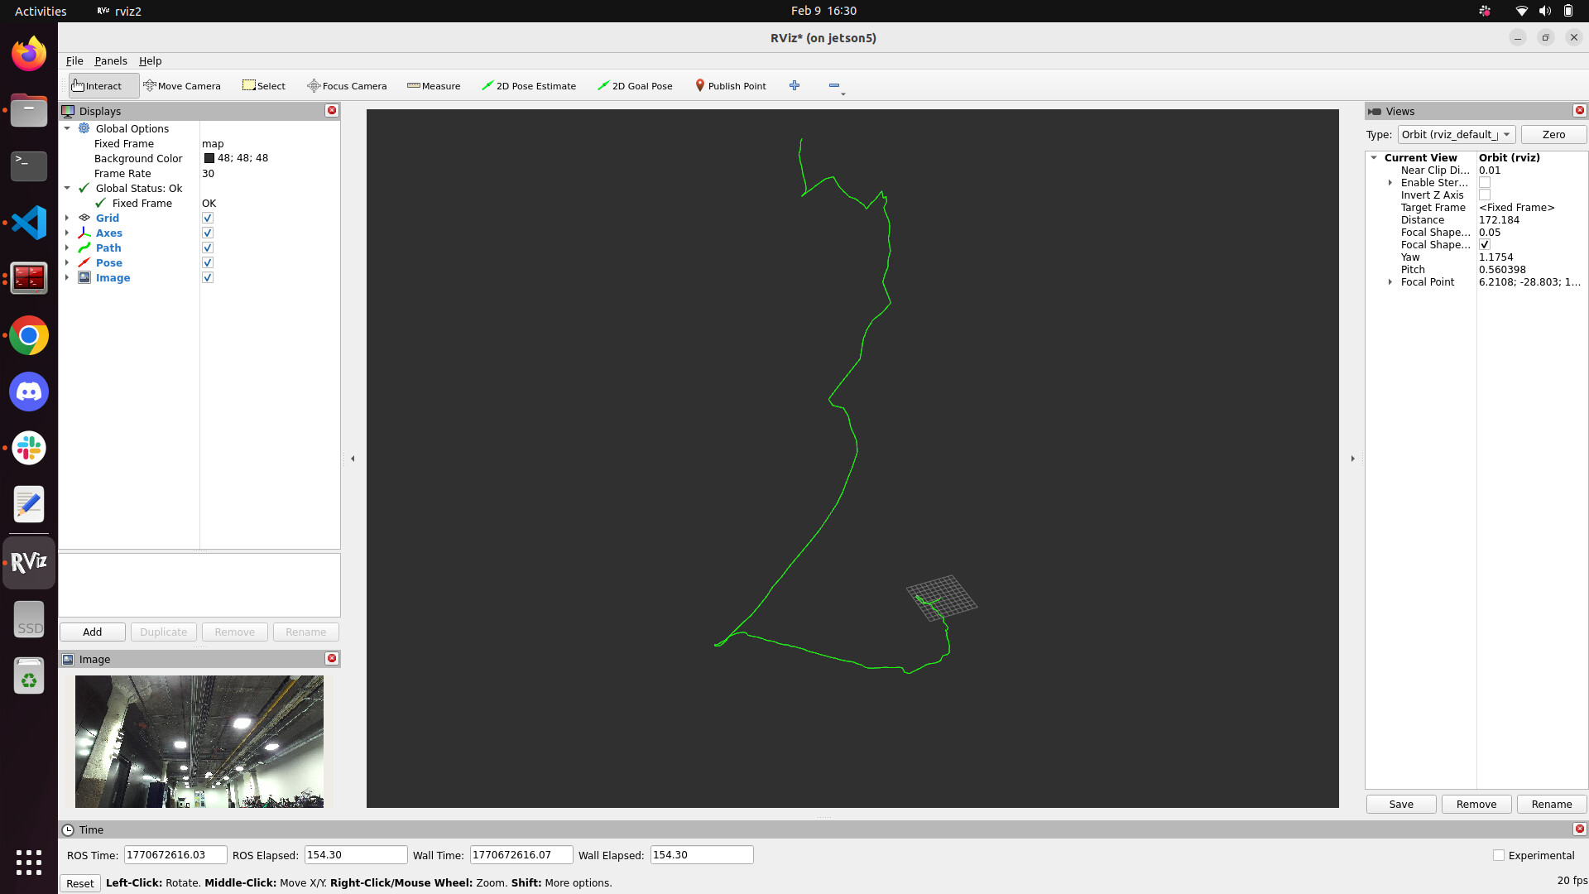Click the Add display button
The width and height of the screenshot is (1589, 894).
pos(93,632)
